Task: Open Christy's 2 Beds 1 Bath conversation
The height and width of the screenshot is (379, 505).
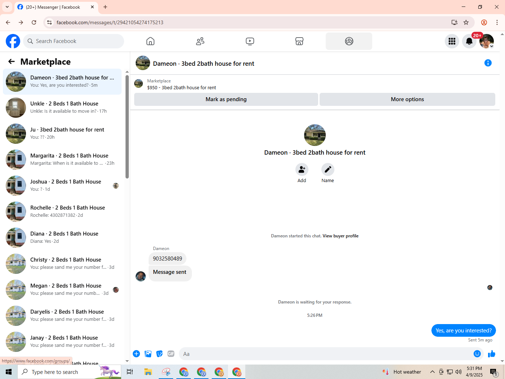Action: click(x=62, y=264)
